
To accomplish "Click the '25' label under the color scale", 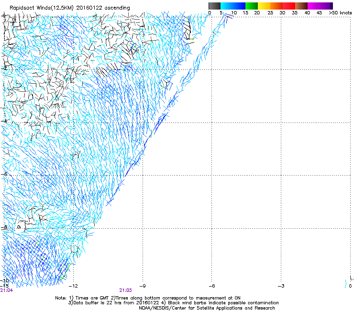I will click(x=270, y=13).
